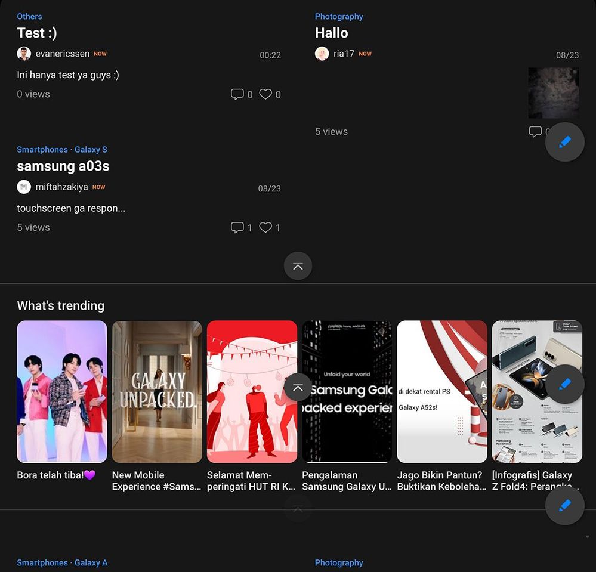The image size is (596, 572).
Task: Click the caption "Bora telah tiba!"
Action: coord(56,475)
